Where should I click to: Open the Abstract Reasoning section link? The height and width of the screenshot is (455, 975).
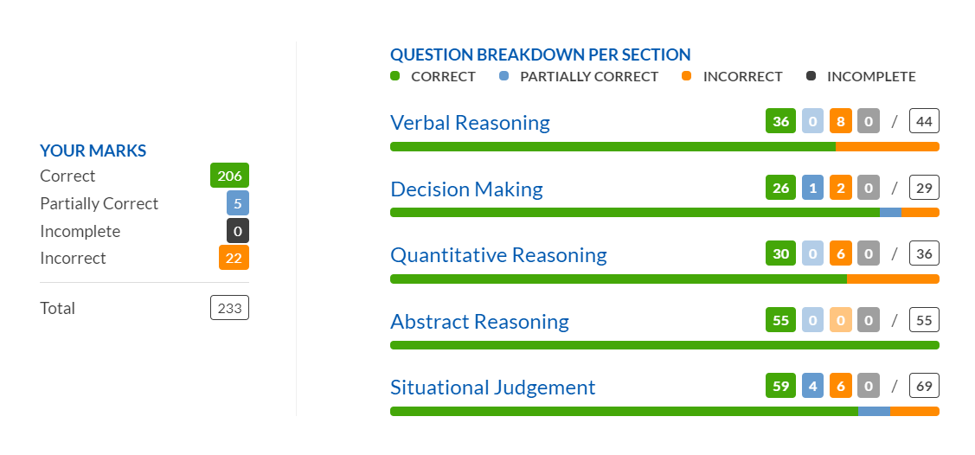pos(479,322)
